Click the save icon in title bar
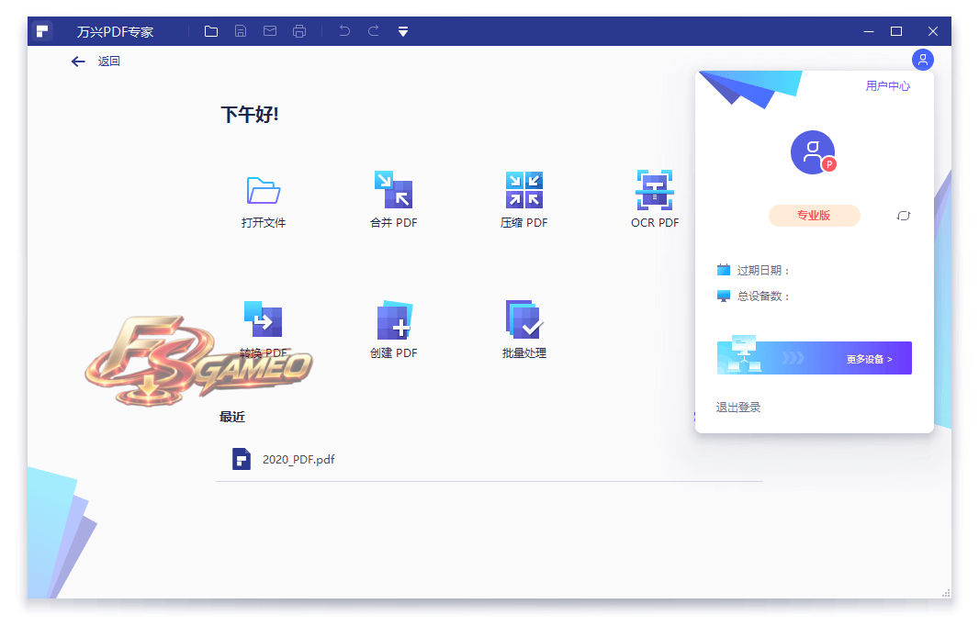The image size is (979, 626). 241,31
